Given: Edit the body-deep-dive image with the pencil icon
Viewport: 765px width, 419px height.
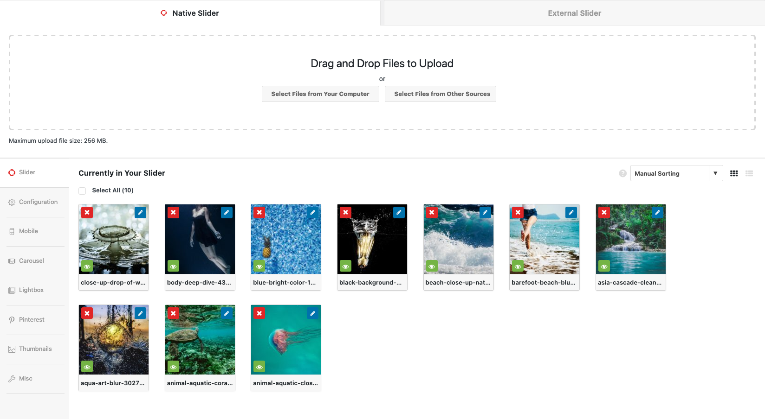Looking at the screenshot, I should click(x=227, y=212).
